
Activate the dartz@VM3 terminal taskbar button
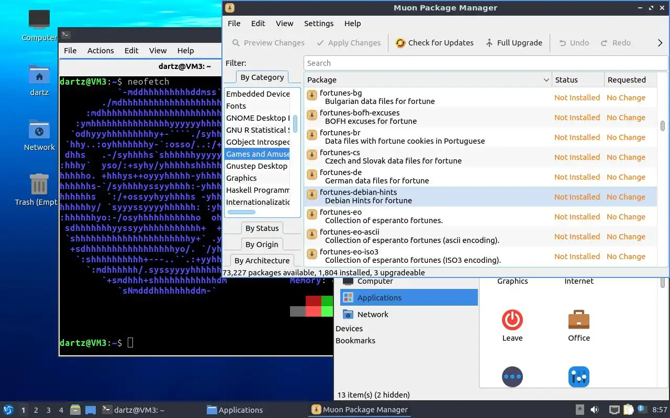click(133, 410)
